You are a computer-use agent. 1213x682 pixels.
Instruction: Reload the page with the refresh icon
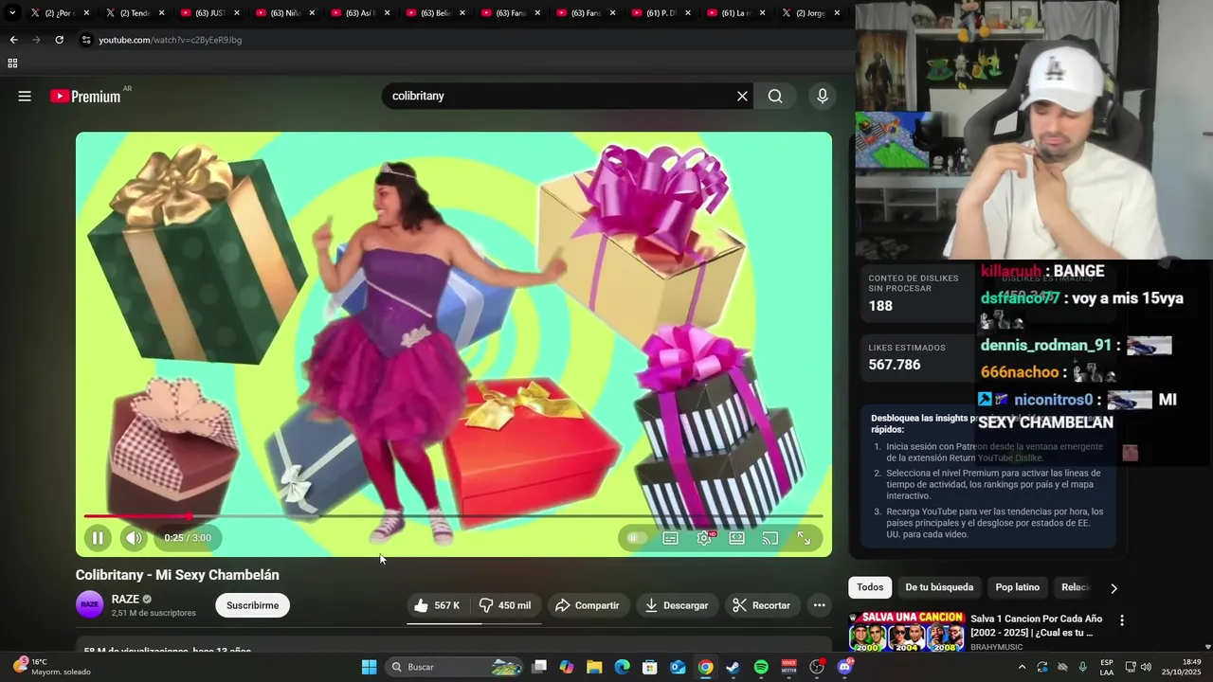point(59,40)
